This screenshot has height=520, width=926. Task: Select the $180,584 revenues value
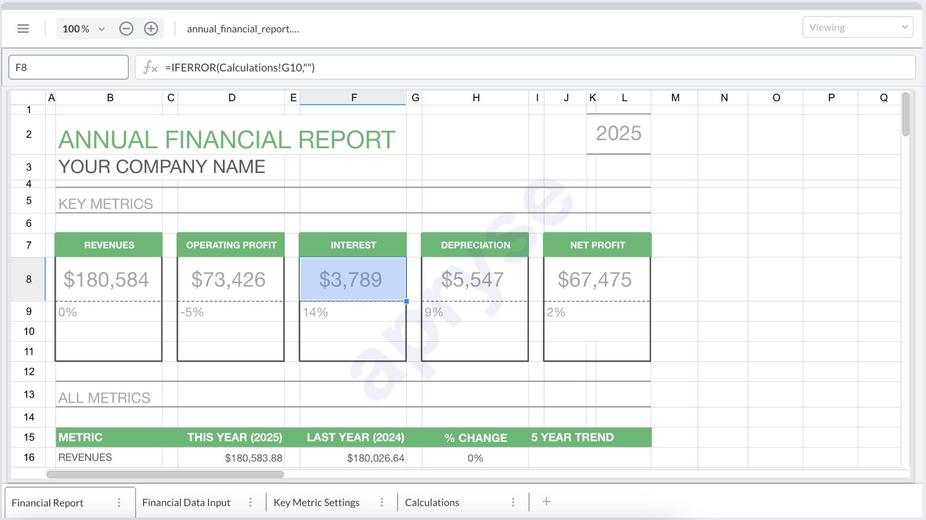[109, 279]
